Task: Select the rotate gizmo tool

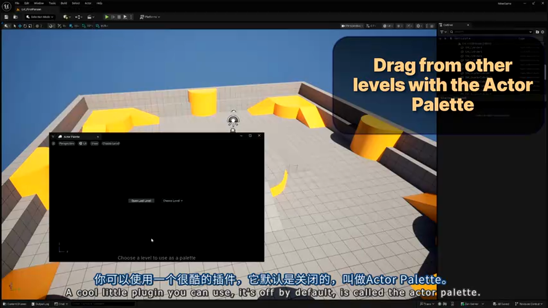Action: (25, 26)
